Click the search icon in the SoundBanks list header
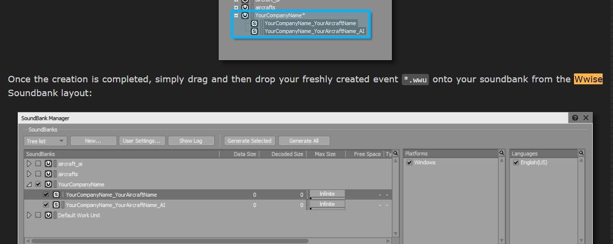This screenshot has height=244, width=613. pos(395,154)
